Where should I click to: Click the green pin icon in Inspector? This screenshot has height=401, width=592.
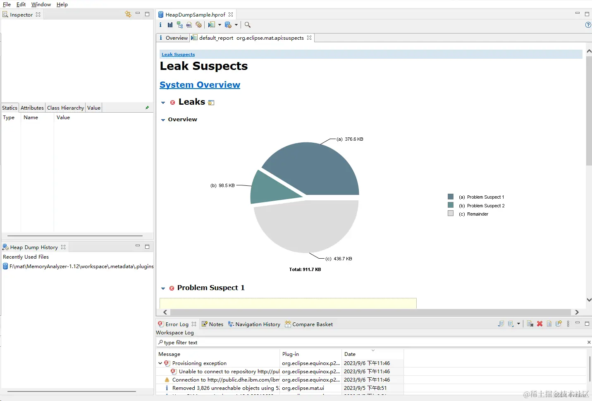pos(147,108)
